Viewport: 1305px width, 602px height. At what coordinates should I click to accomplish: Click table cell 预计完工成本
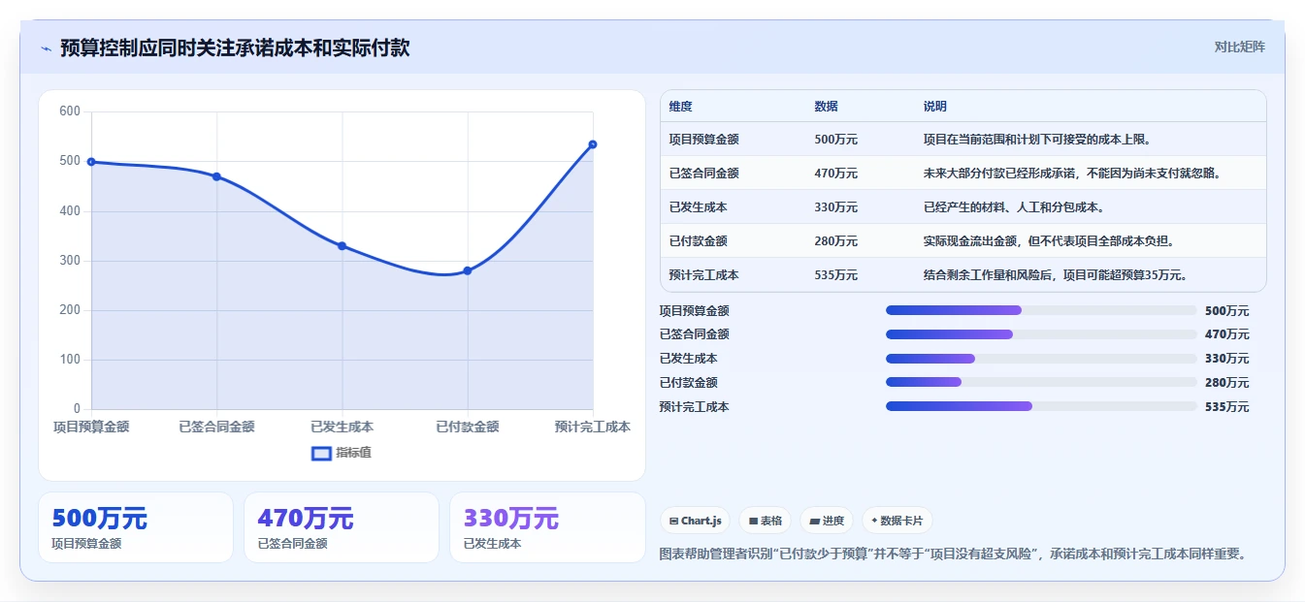pyautogui.click(x=703, y=275)
